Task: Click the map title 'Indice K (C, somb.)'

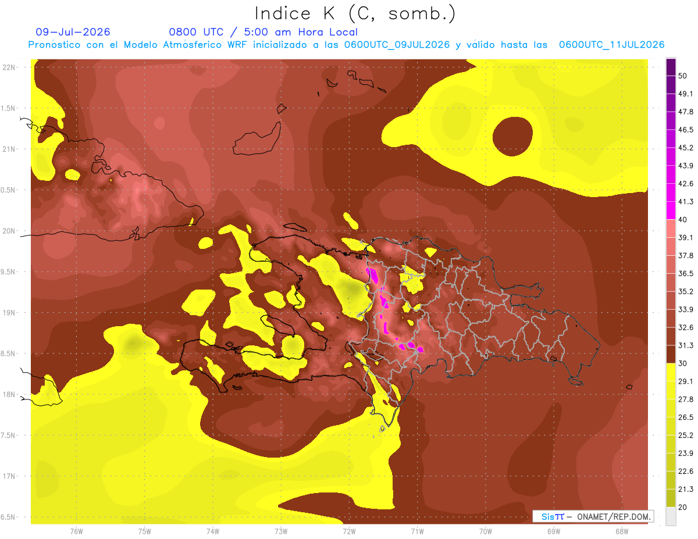Action: pos(355,13)
